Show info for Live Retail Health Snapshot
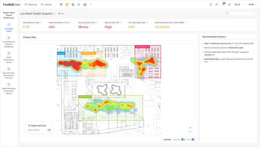260x147 pixels. [x=55, y=13]
